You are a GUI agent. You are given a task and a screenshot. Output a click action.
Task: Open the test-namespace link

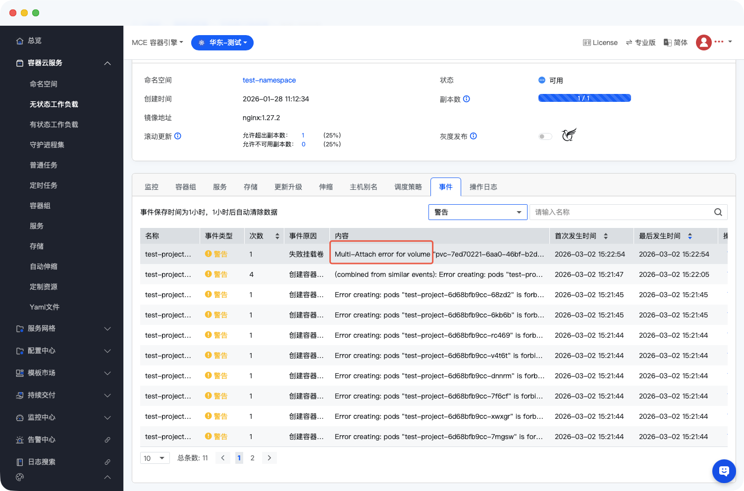click(269, 80)
